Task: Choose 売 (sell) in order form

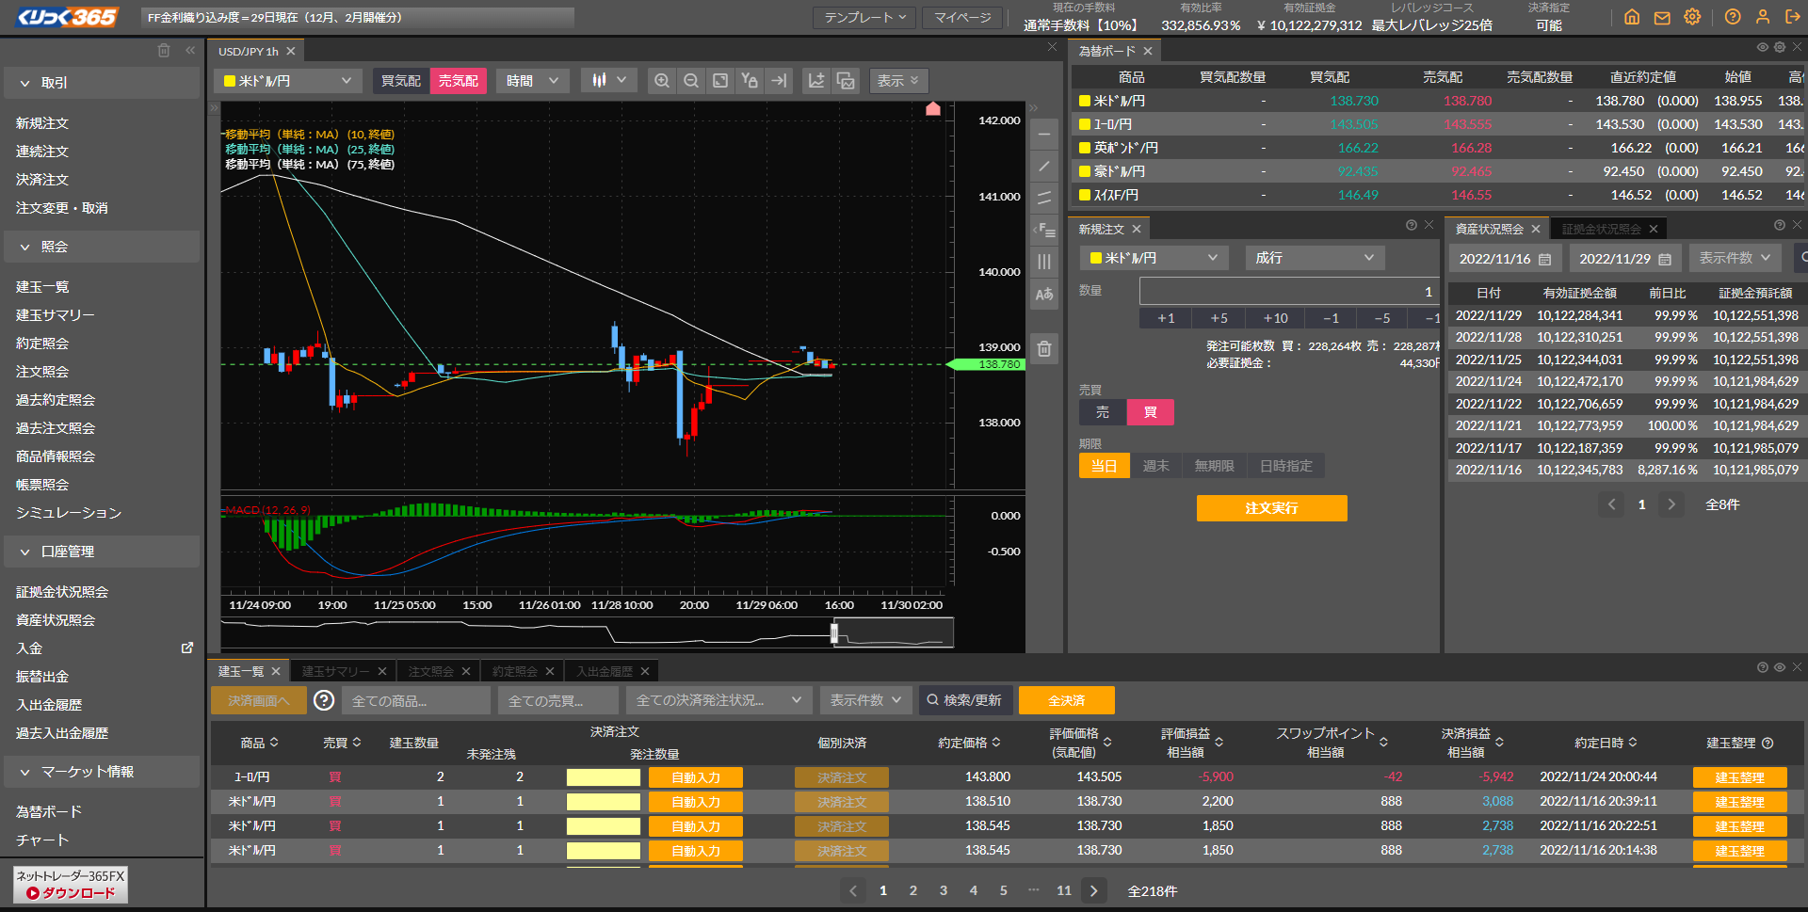Action: (x=1103, y=412)
